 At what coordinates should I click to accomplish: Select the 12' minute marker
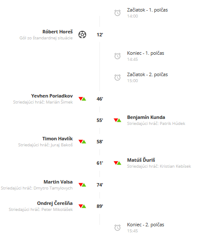coord(100,35)
